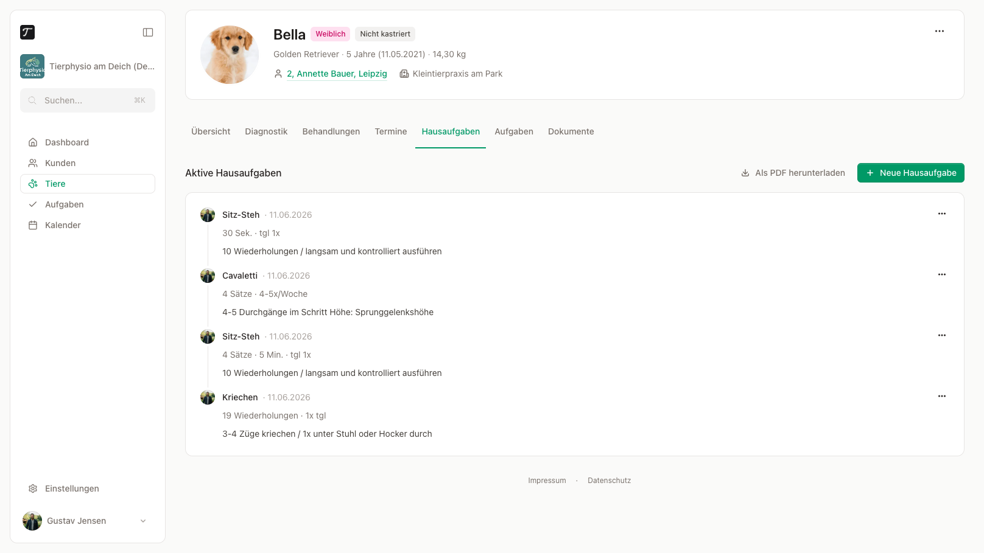Image resolution: width=984 pixels, height=553 pixels.
Task: Select Tiere in sidebar
Action: (x=88, y=184)
